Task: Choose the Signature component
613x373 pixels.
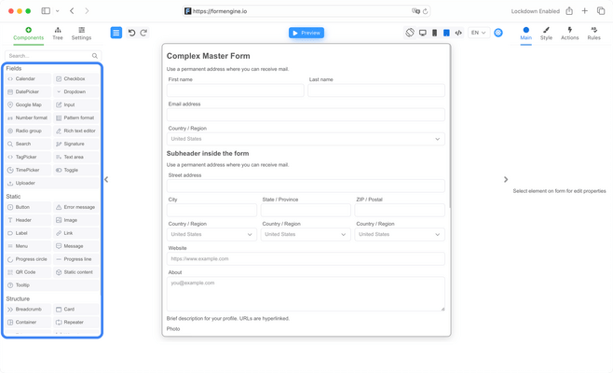Action: point(76,144)
